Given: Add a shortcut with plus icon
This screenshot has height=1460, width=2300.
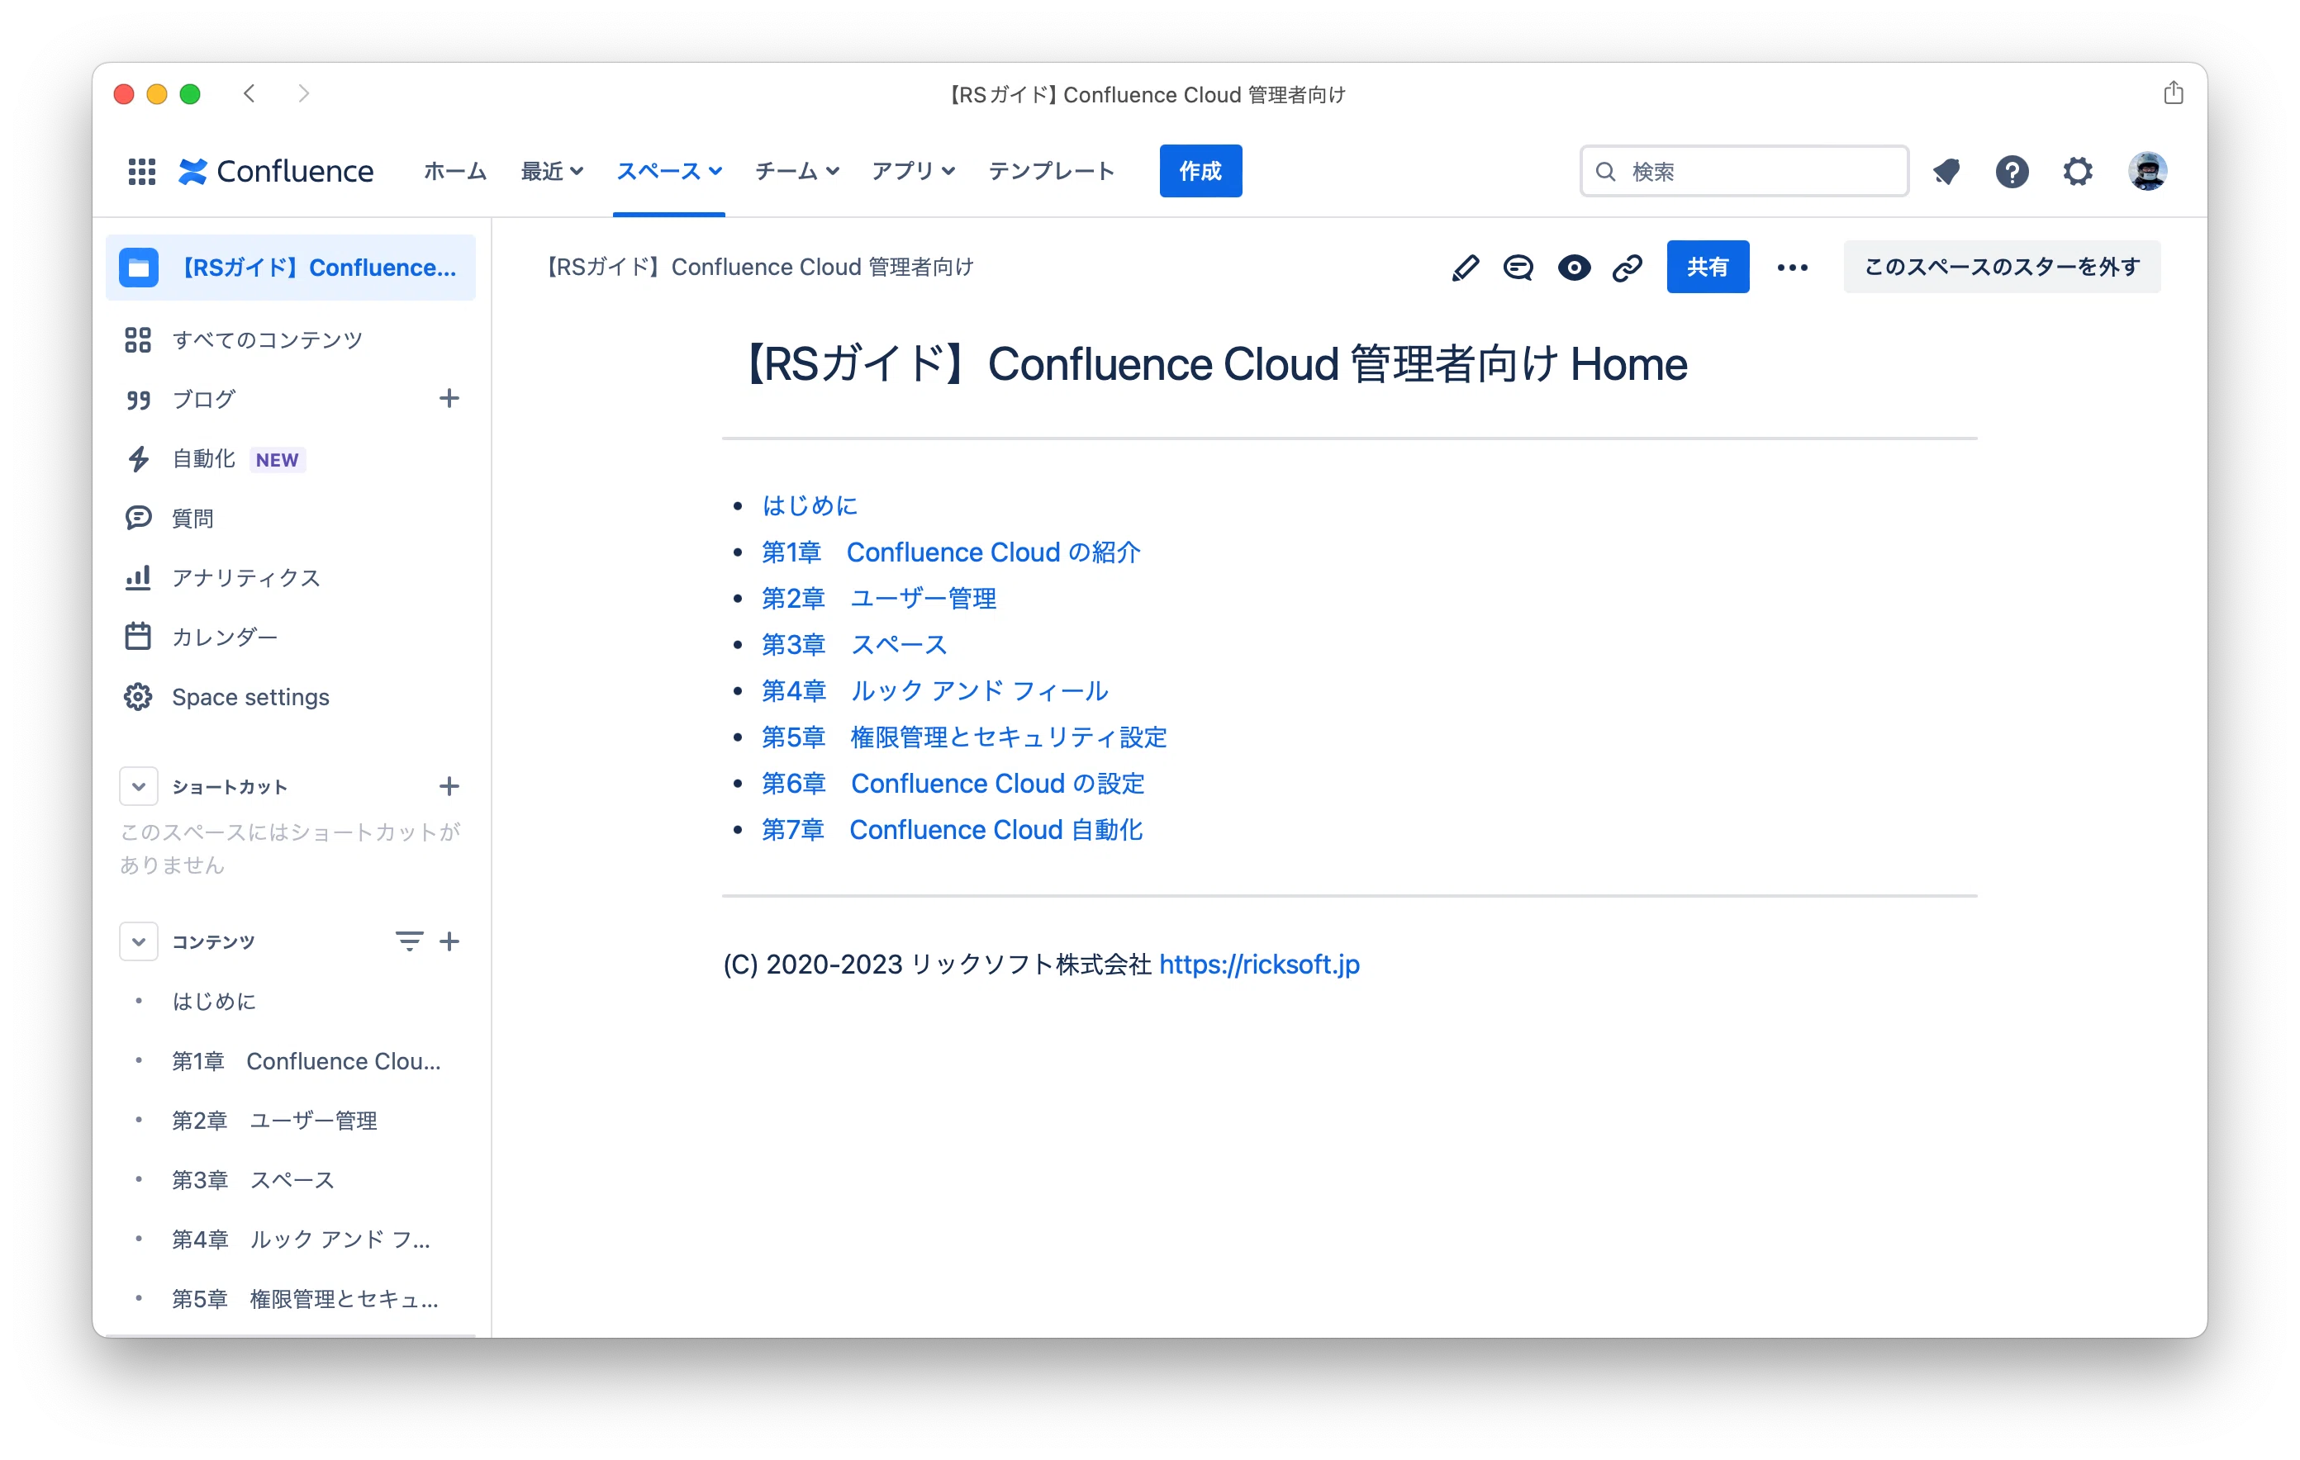Looking at the screenshot, I should coord(449,786).
